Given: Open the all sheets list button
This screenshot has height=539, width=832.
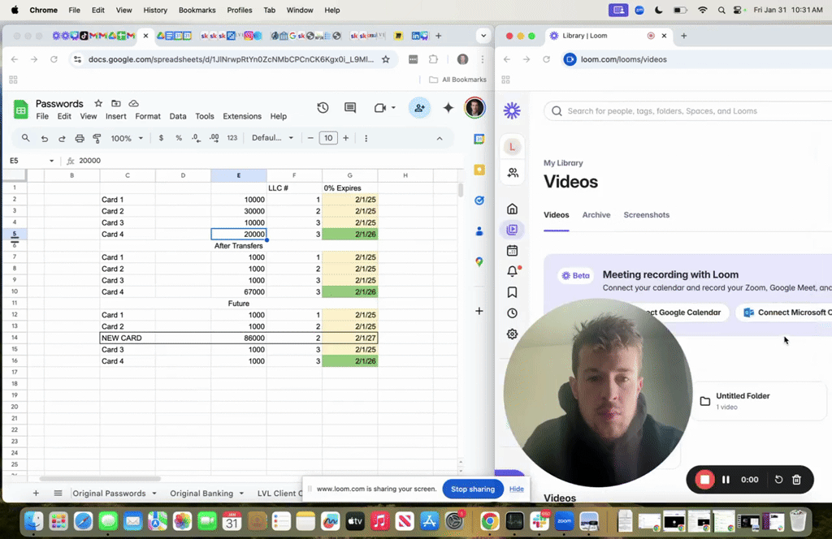Looking at the screenshot, I should point(58,494).
